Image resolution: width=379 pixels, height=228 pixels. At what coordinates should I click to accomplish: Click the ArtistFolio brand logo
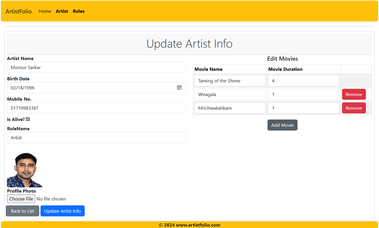point(19,11)
